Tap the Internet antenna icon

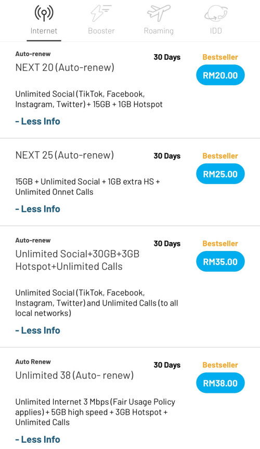coord(44,13)
